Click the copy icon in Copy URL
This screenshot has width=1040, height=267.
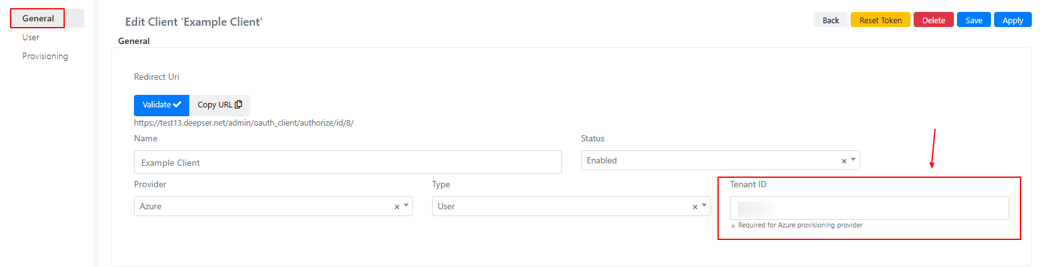238,105
